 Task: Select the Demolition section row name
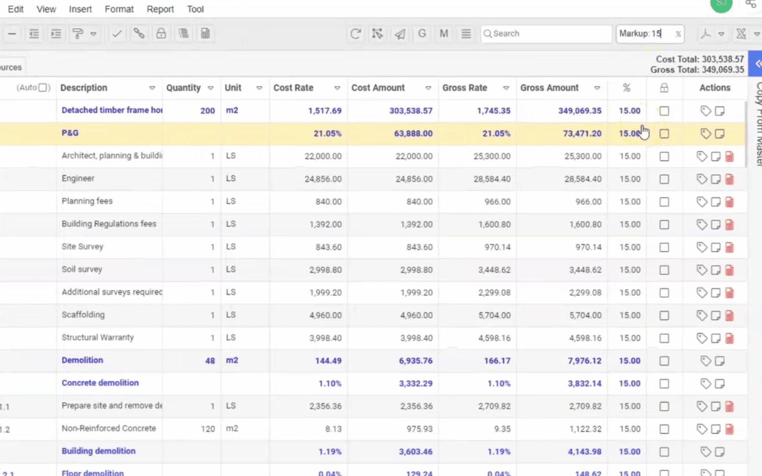point(82,360)
